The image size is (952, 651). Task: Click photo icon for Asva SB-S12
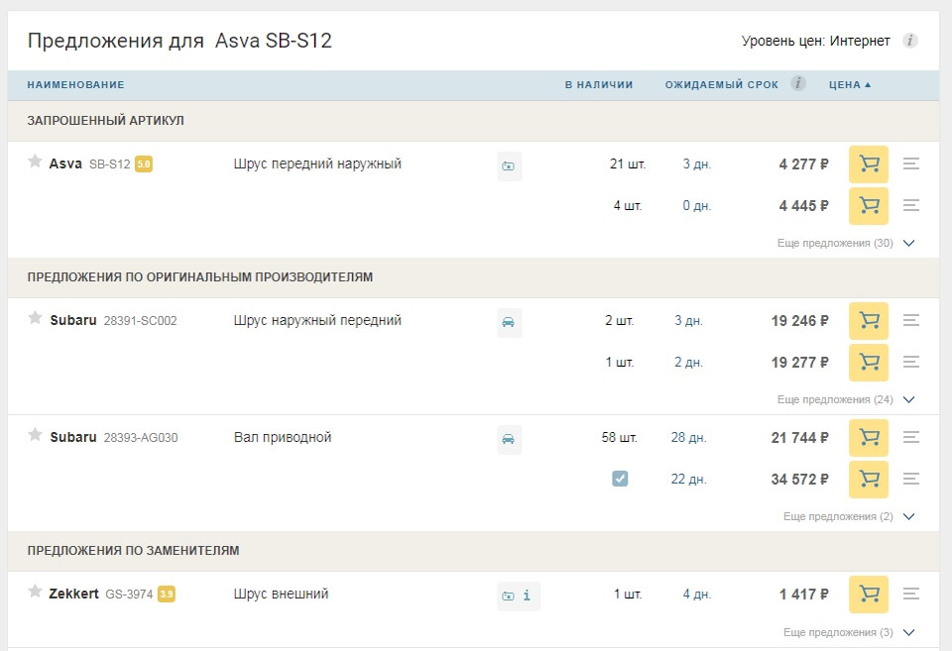[x=509, y=166]
